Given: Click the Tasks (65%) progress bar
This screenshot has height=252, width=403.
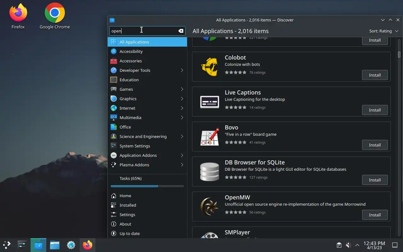Looking at the screenshot, I should tap(147, 186).
